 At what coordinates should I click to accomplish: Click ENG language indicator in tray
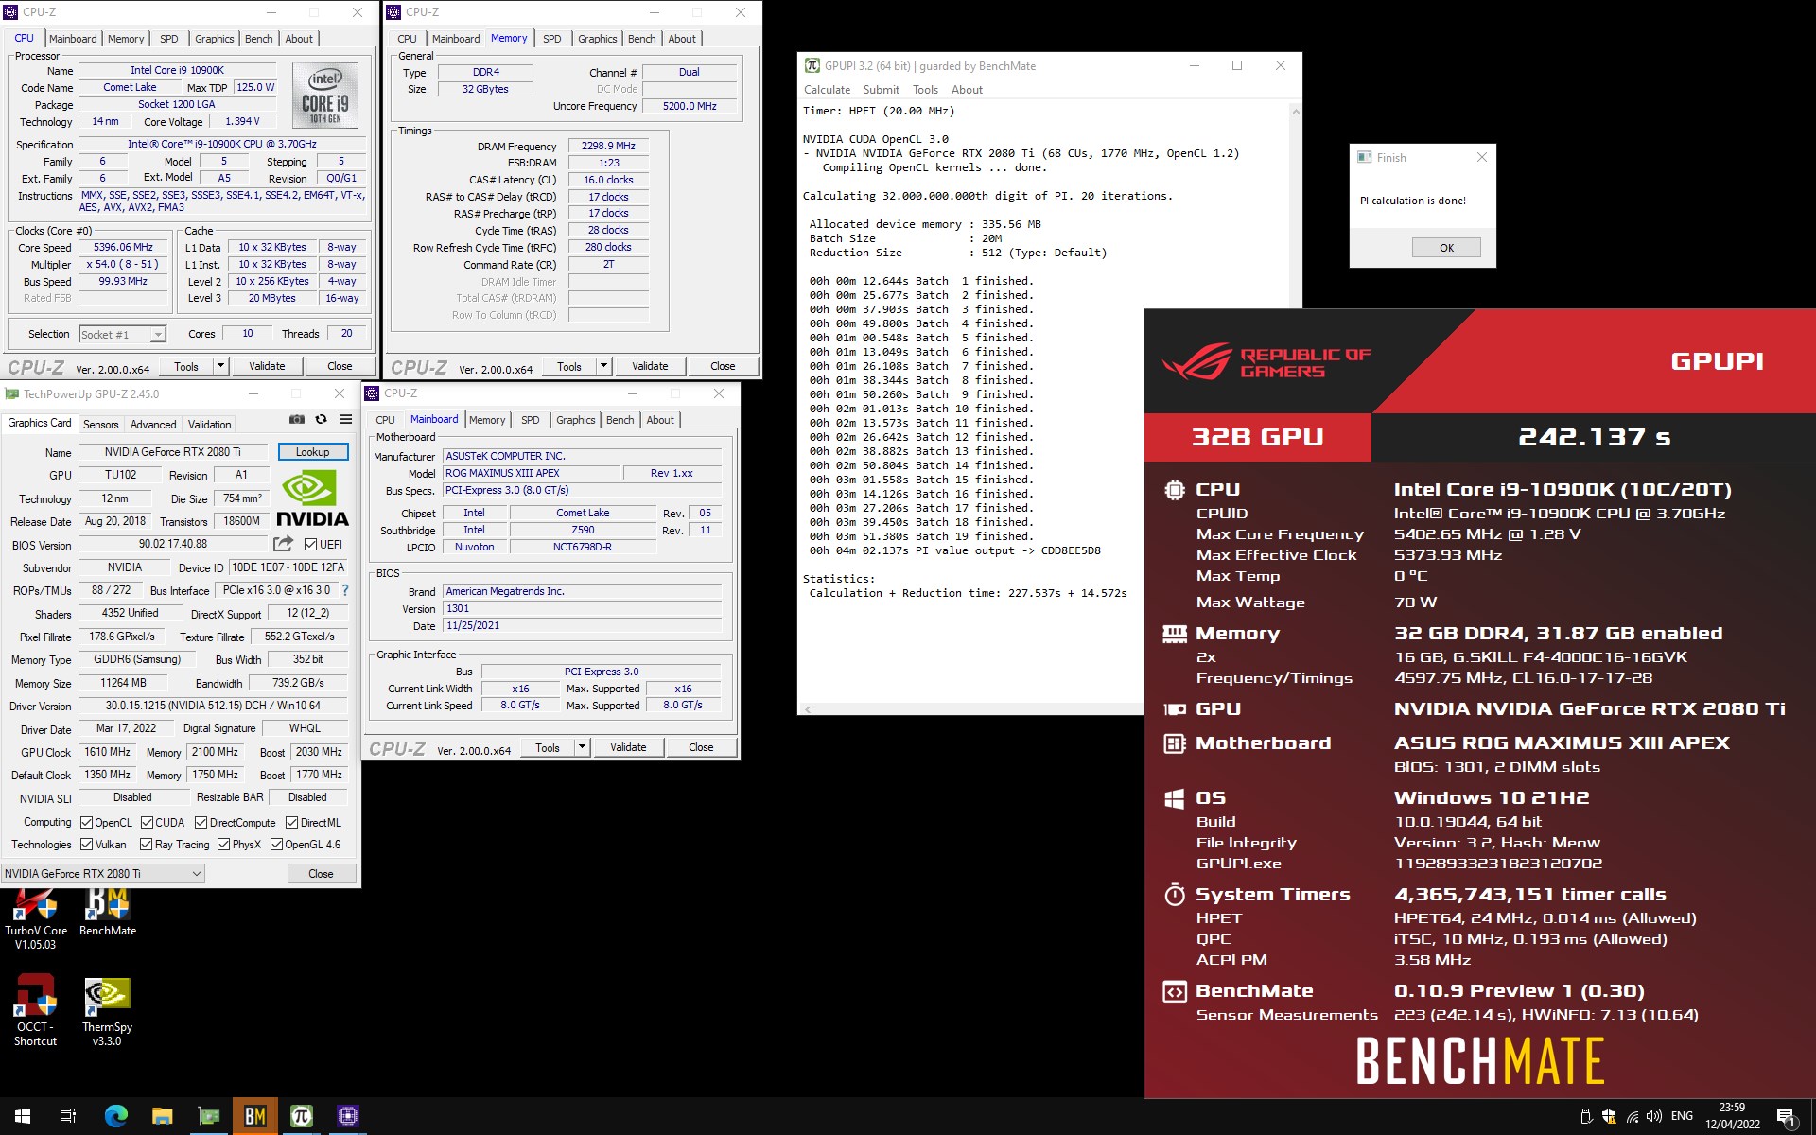click(1682, 1116)
